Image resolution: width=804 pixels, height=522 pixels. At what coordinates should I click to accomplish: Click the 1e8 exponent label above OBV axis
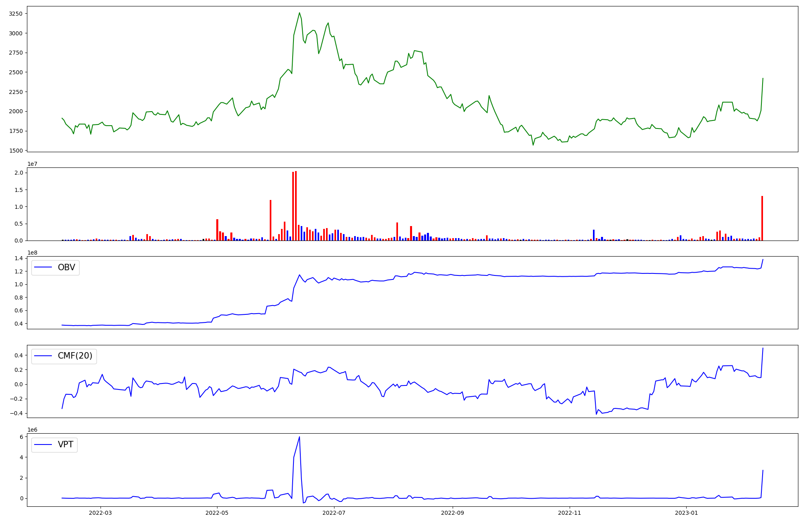pyautogui.click(x=32, y=253)
